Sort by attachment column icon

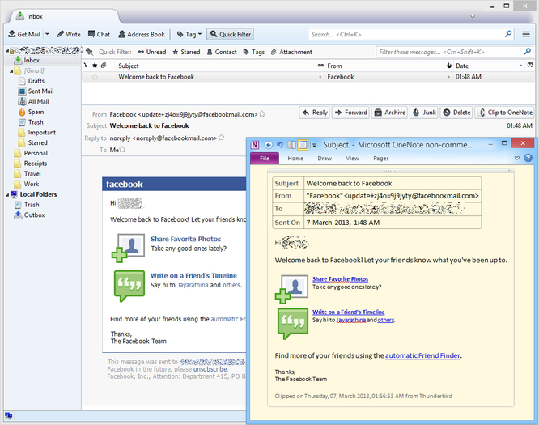pyautogui.click(x=104, y=66)
